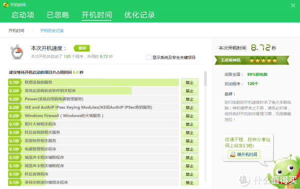
Task: Click 禁止 for 电源管理相关程序
Action: pos(189,149)
